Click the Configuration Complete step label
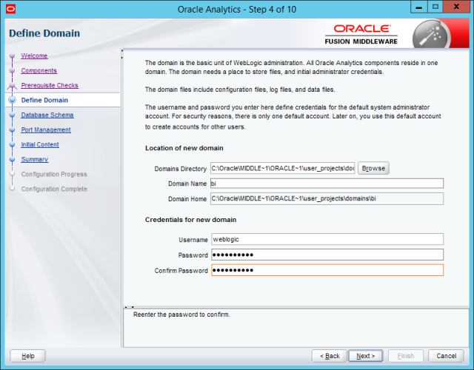Viewport: 474px width, 370px height. pos(54,189)
